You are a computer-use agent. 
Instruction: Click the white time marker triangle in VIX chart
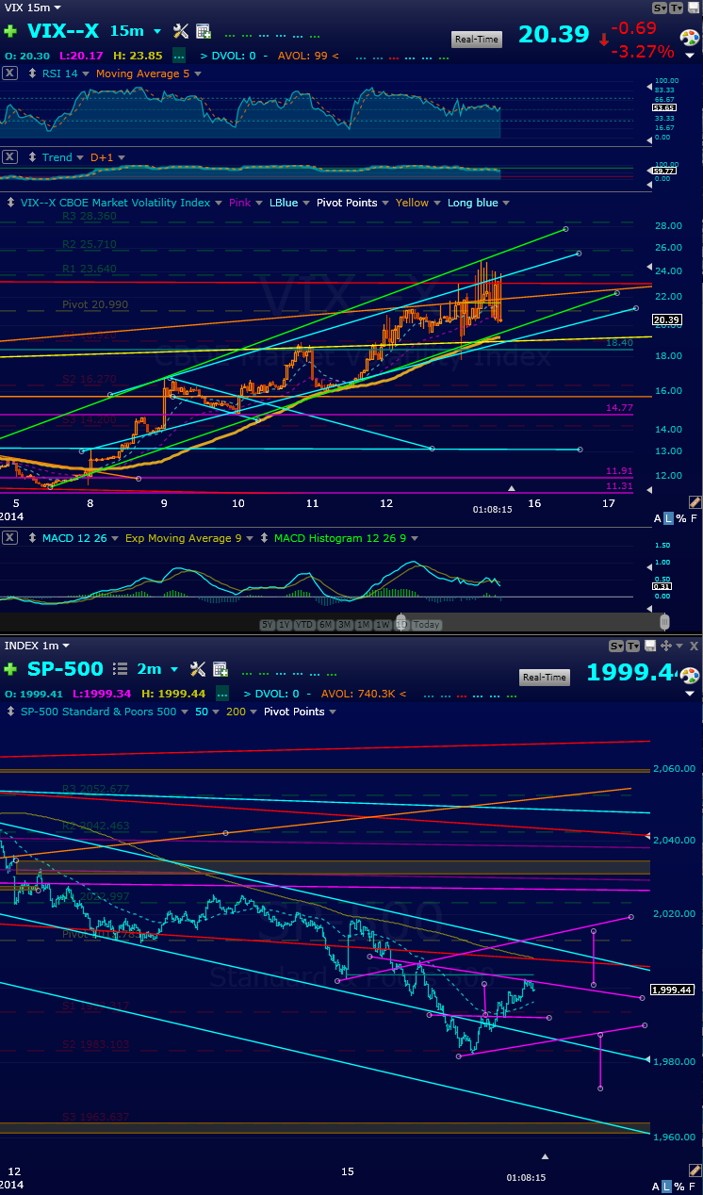[512, 488]
